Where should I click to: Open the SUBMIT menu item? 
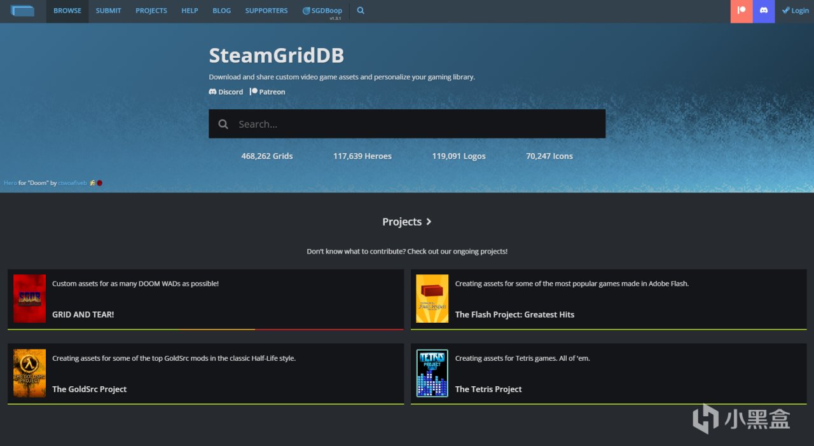[x=108, y=11]
